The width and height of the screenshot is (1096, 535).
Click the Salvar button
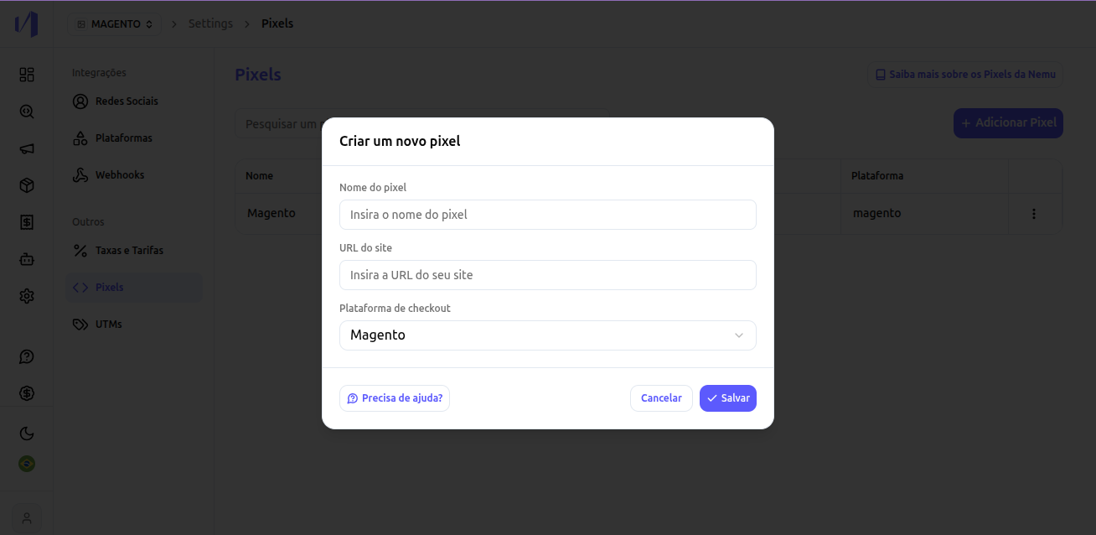[x=728, y=398]
